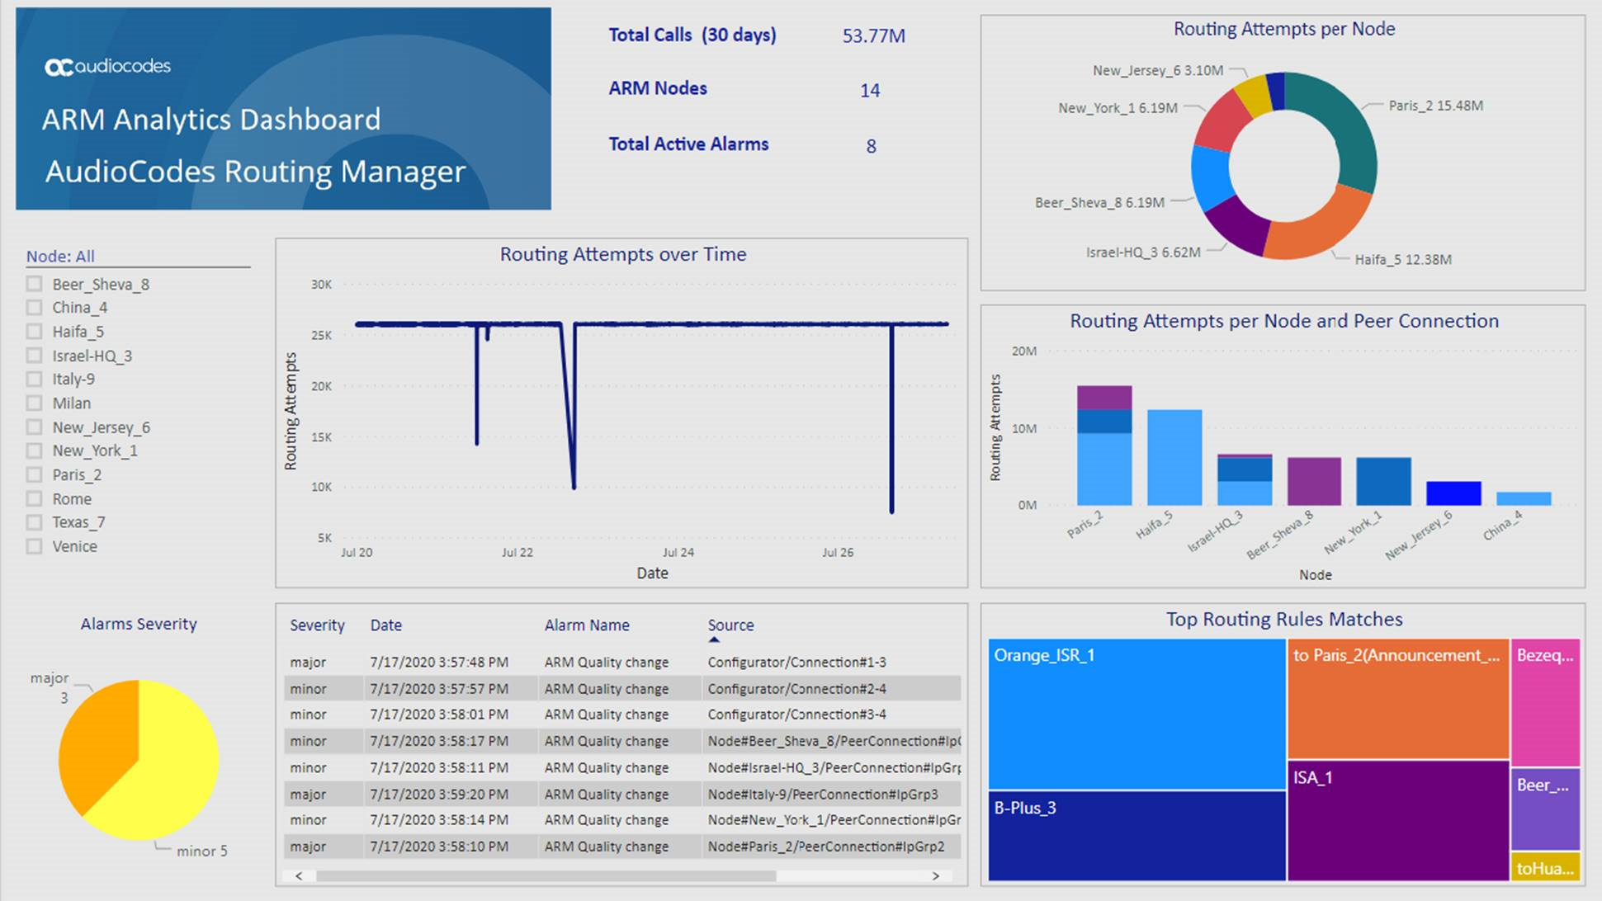Select the ISA_1 treemap tile
The height and width of the screenshot is (901, 1602).
tap(1398, 821)
